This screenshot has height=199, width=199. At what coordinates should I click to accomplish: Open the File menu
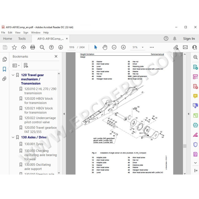(3, 33)
